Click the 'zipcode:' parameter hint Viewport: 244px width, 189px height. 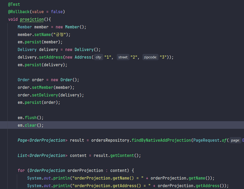150,57
